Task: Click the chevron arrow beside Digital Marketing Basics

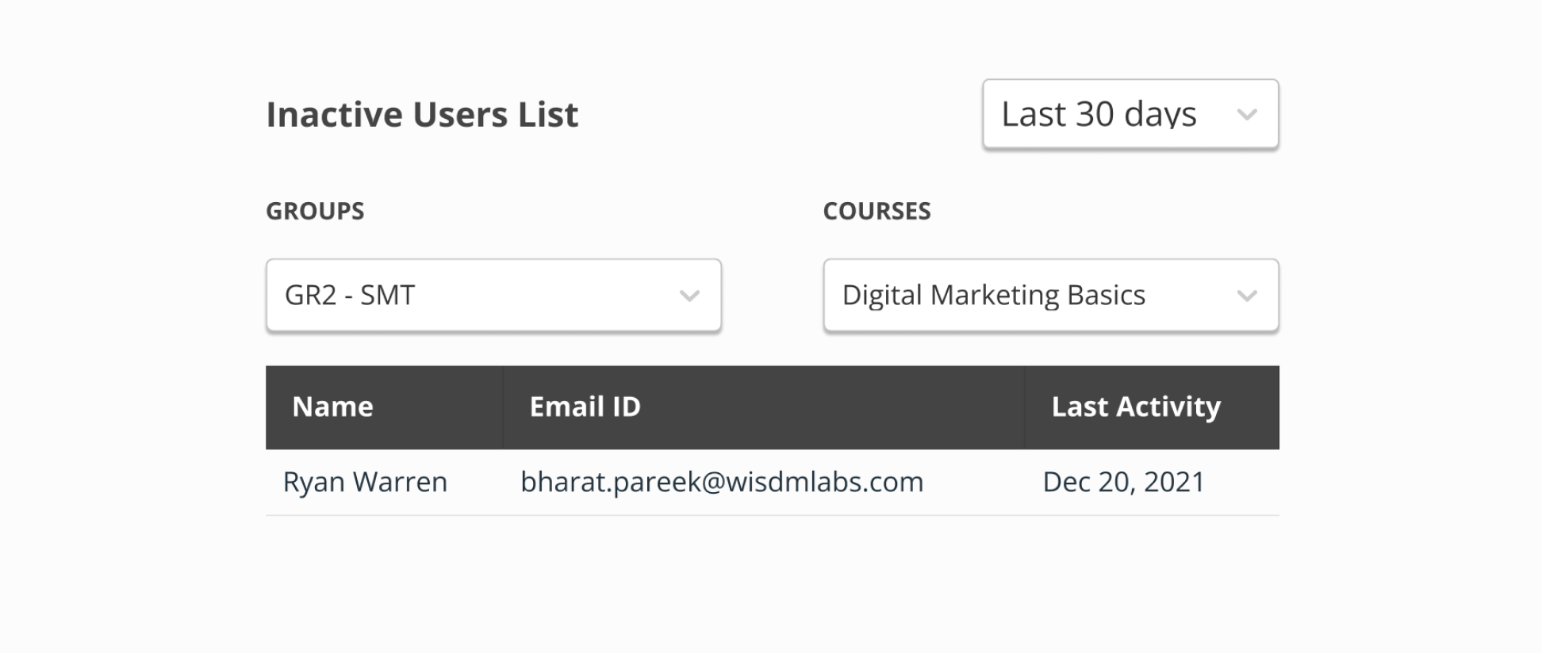Action: pos(1246,296)
